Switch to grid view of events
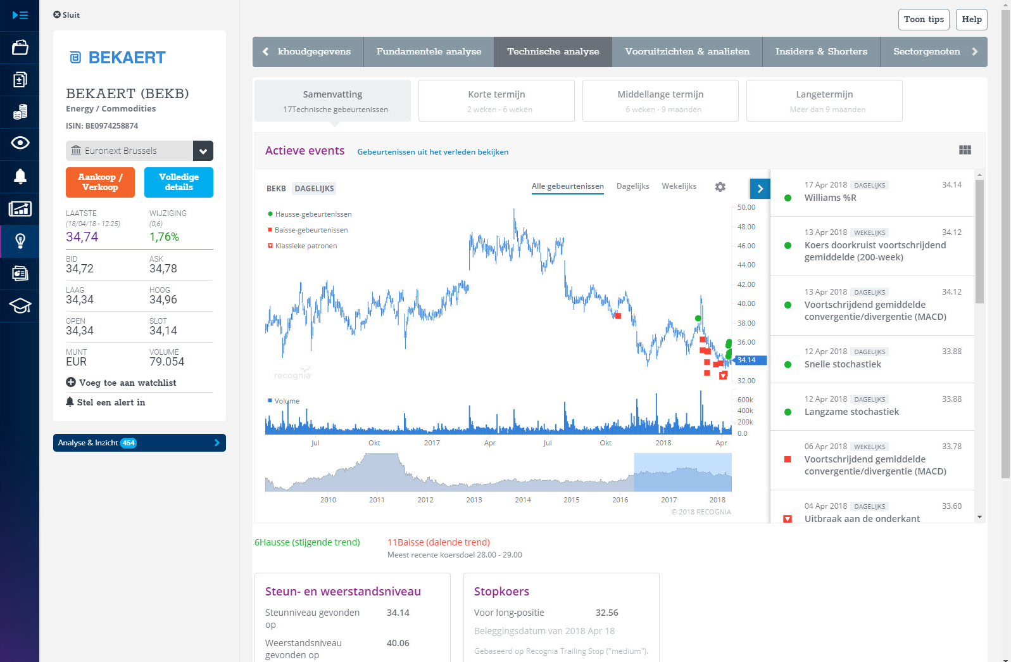 (x=965, y=150)
